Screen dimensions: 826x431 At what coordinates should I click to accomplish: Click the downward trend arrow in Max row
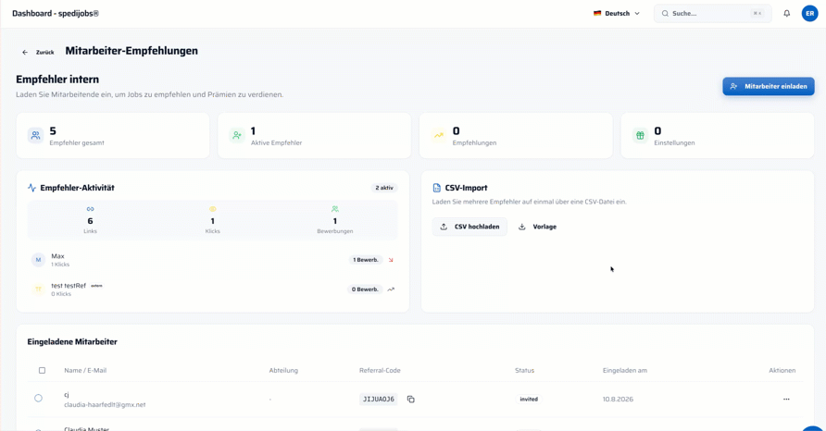[x=391, y=260]
